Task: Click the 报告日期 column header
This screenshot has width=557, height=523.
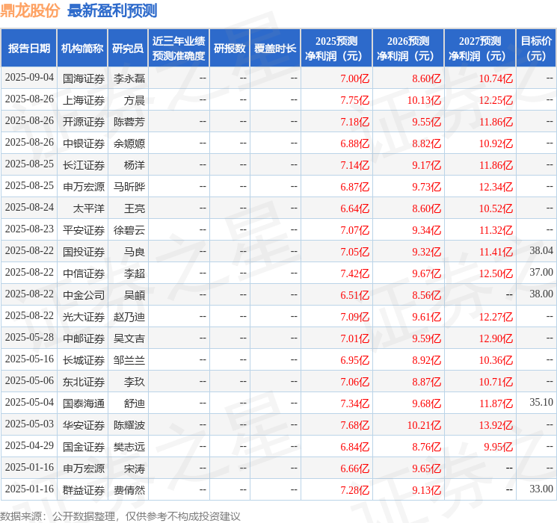Action: click(28, 49)
